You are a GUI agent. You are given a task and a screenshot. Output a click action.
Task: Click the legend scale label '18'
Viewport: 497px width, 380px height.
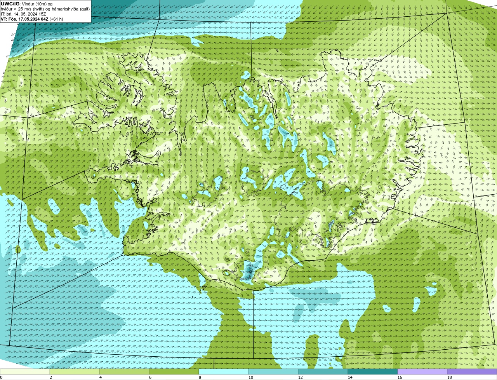click(x=450, y=377)
